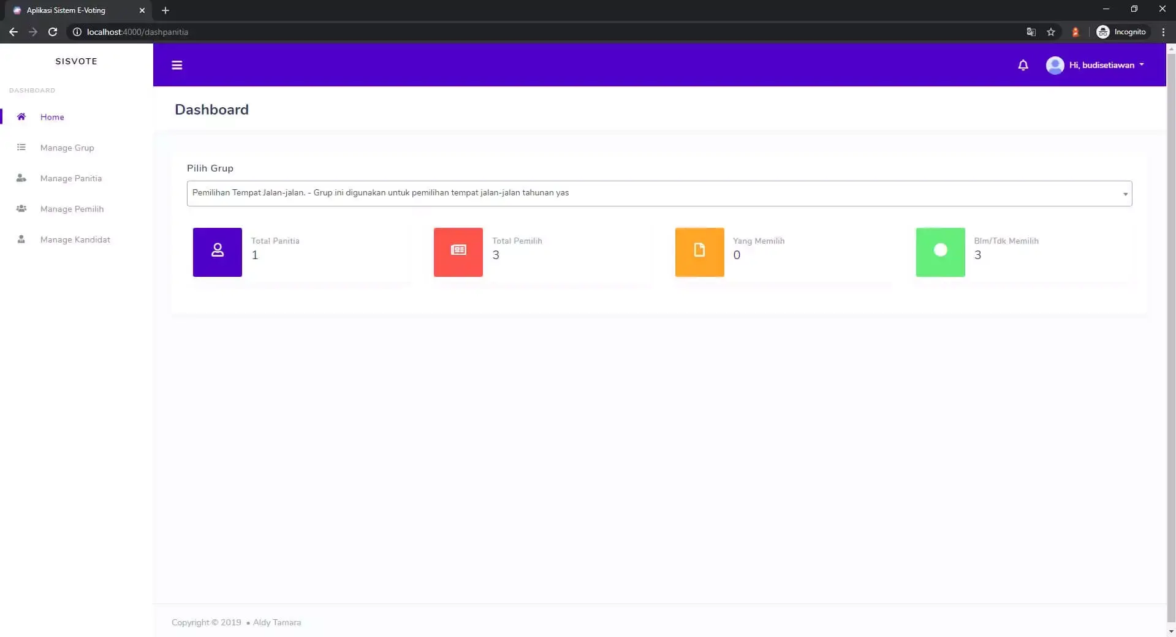This screenshot has height=637, width=1176.
Task: Click the DASHBOARD sidebar section header
Action: point(32,90)
